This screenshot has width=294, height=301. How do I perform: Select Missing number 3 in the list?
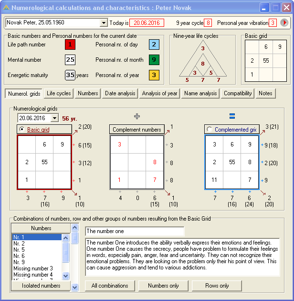(x=33, y=268)
